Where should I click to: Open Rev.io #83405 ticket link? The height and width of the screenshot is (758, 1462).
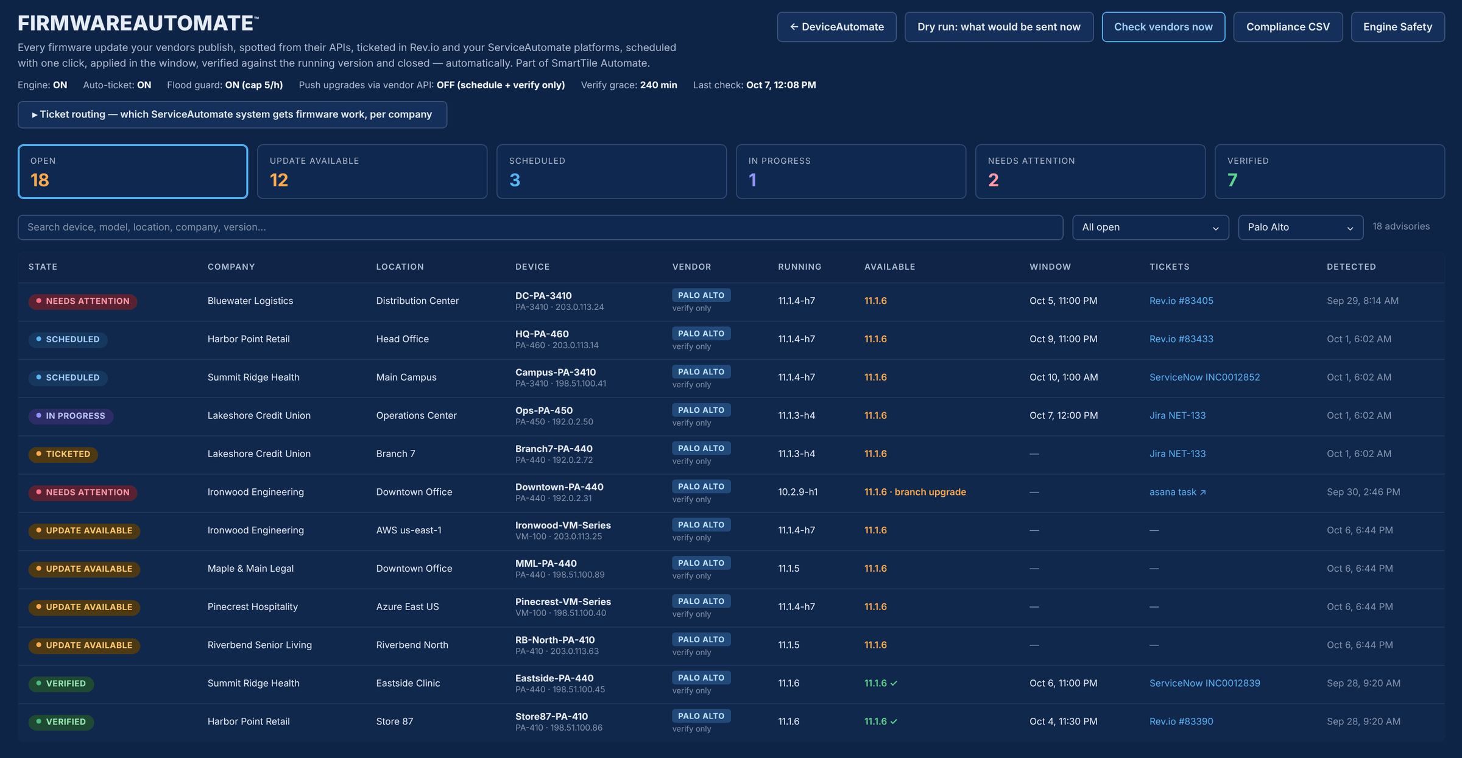pyautogui.click(x=1181, y=301)
